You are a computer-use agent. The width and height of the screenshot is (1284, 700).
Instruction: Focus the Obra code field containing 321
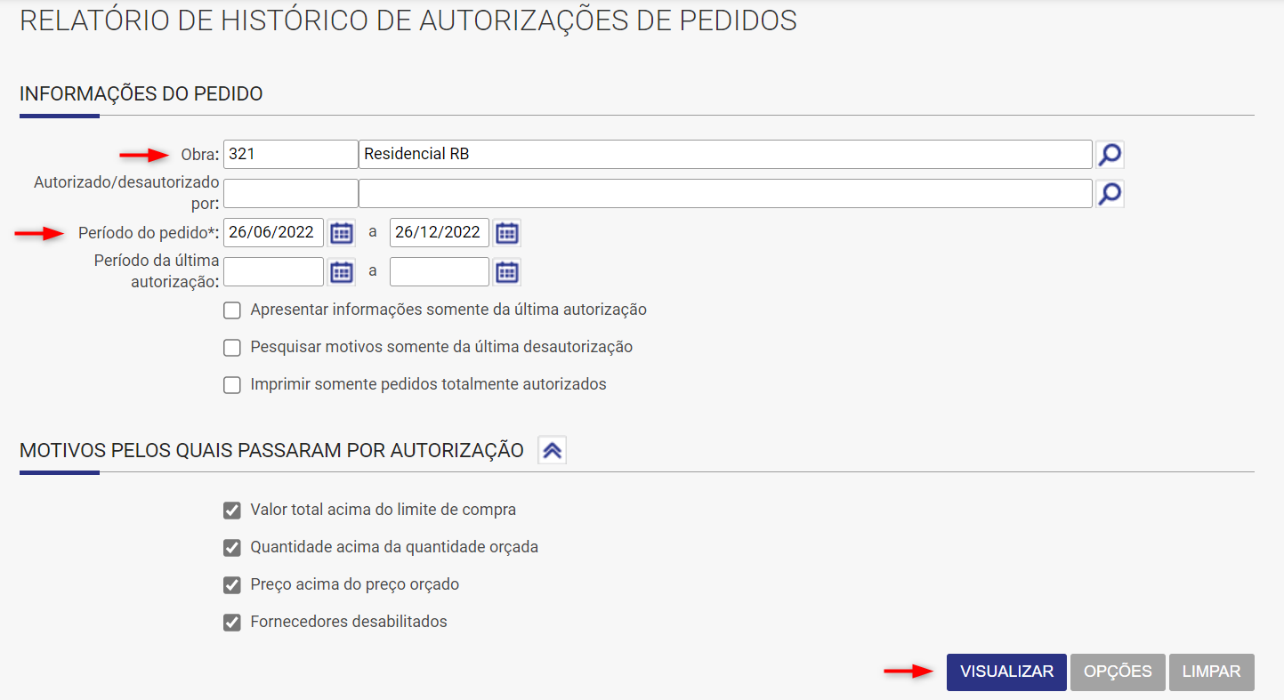pyautogui.click(x=290, y=155)
